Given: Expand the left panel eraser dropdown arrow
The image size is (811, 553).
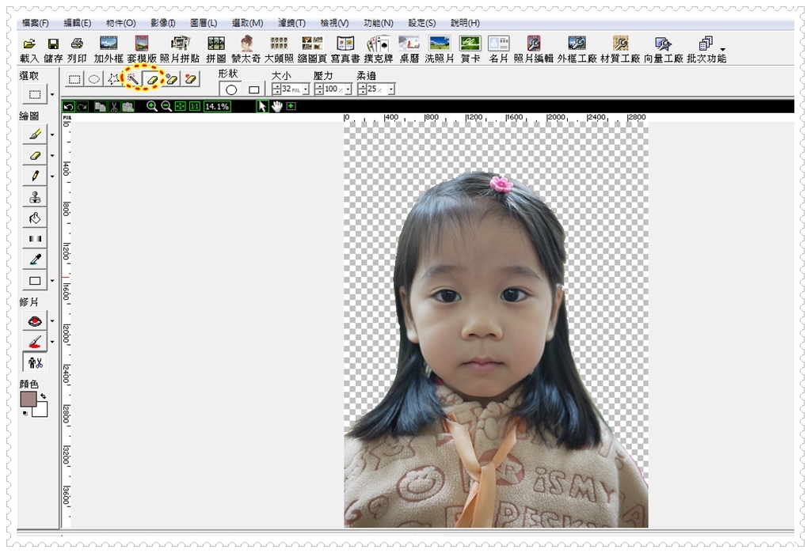Looking at the screenshot, I should [x=51, y=156].
